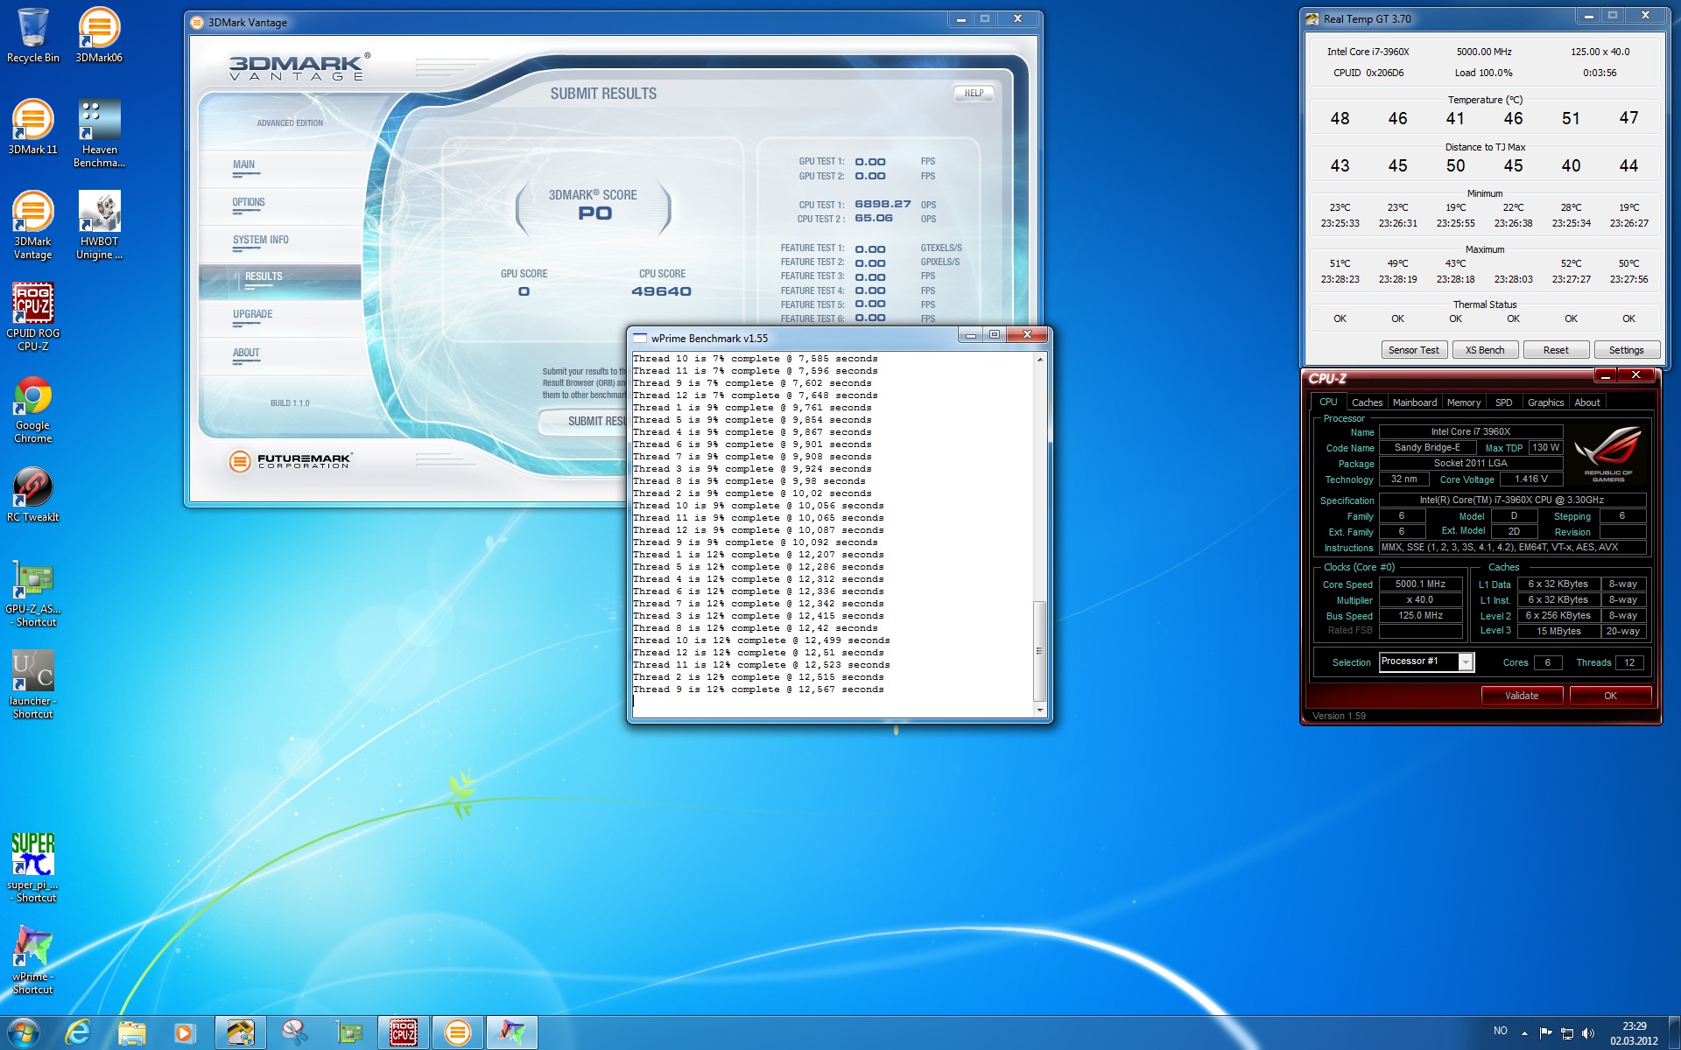The height and width of the screenshot is (1050, 1681).
Task: Click the Show Desktop strip
Action: pos(1675,1033)
